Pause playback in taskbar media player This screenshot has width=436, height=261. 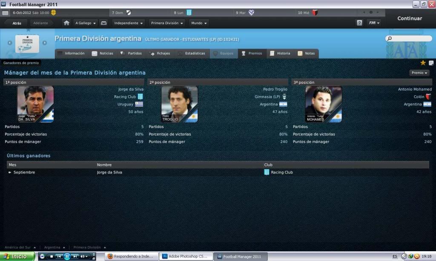pyautogui.click(x=67, y=257)
